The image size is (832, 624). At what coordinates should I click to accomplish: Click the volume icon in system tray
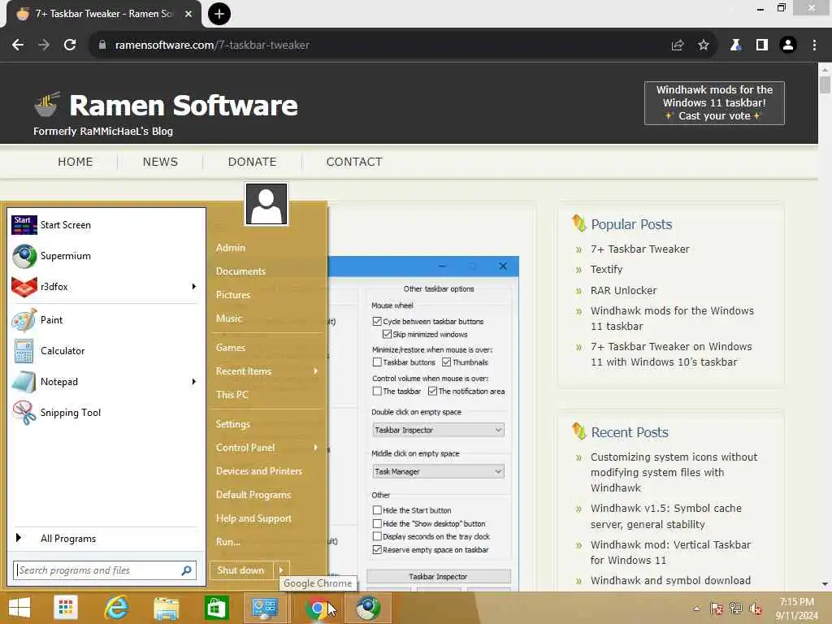click(755, 609)
